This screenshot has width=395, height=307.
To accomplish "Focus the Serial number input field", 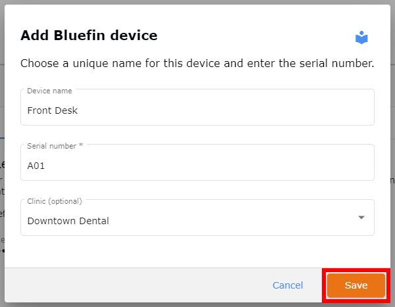I will coord(197,162).
